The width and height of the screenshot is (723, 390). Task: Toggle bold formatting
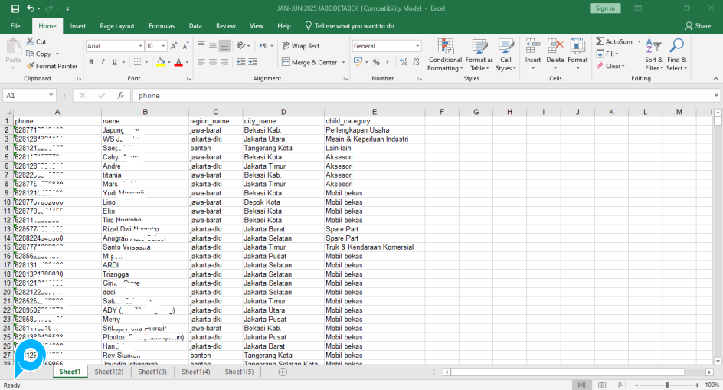pyautogui.click(x=91, y=62)
